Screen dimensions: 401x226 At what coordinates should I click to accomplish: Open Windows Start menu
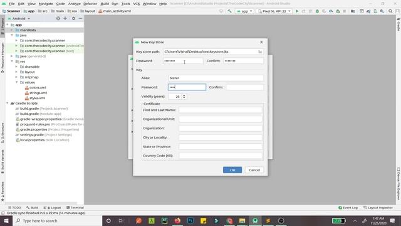(6, 220)
